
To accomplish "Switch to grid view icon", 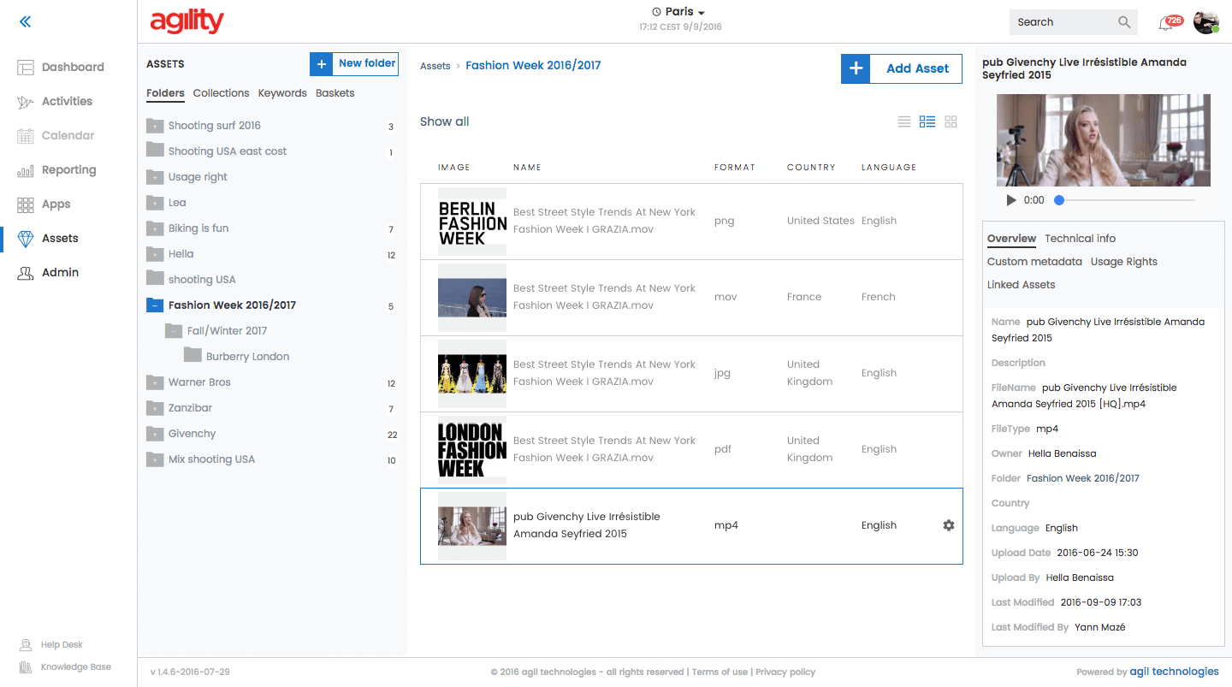I will click(951, 121).
